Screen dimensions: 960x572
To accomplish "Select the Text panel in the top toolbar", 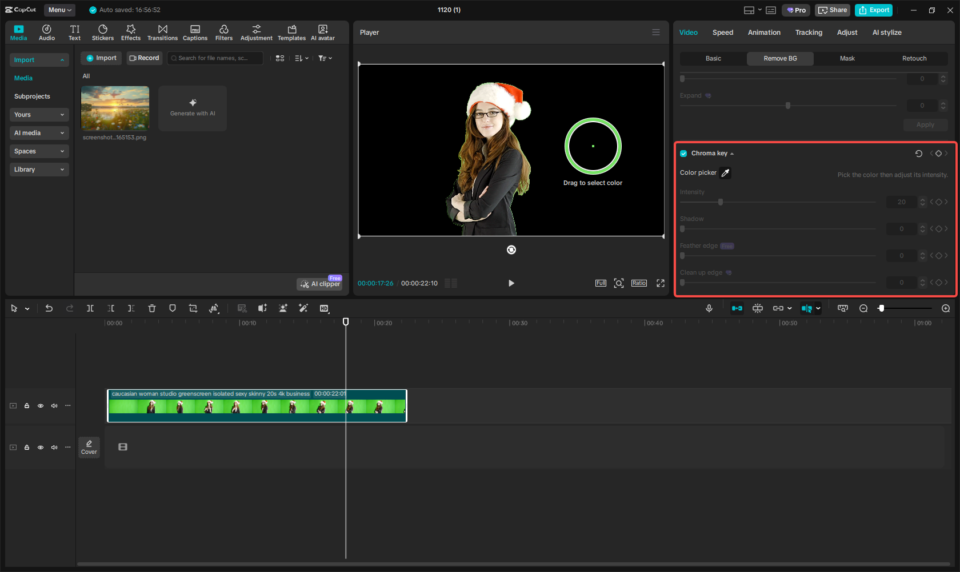I will (74, 32).
